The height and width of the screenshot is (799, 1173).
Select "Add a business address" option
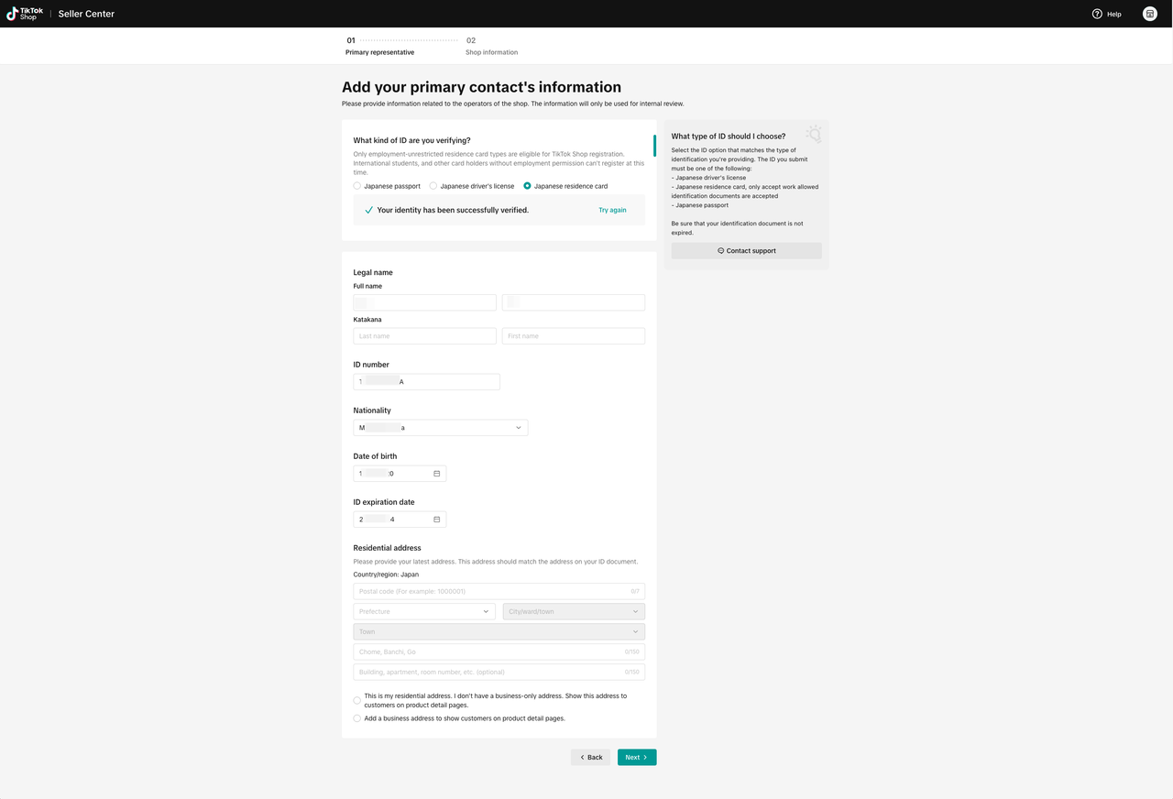[x=357, y=718]
